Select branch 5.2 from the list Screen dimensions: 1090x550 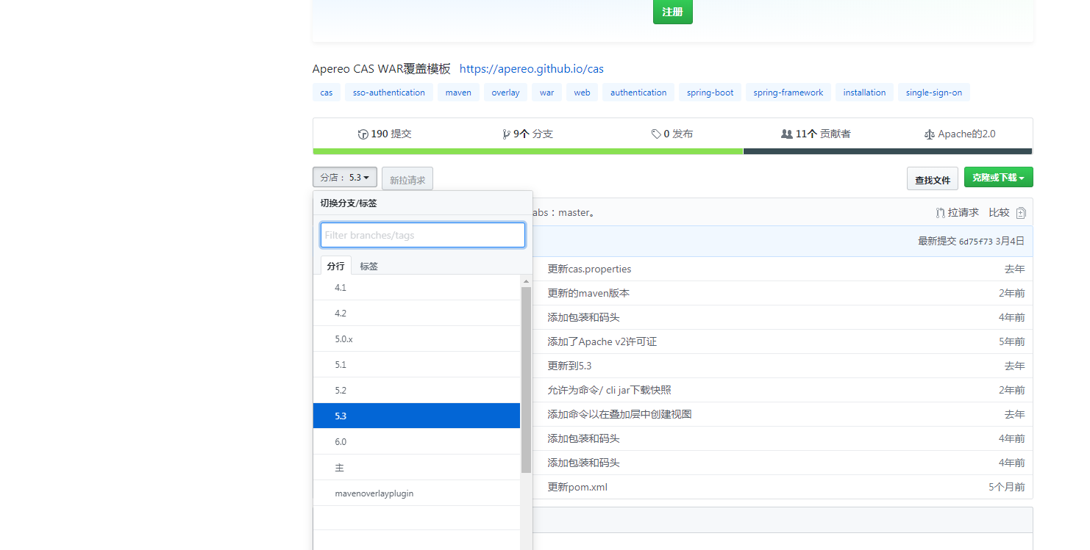tap(416, 390)
